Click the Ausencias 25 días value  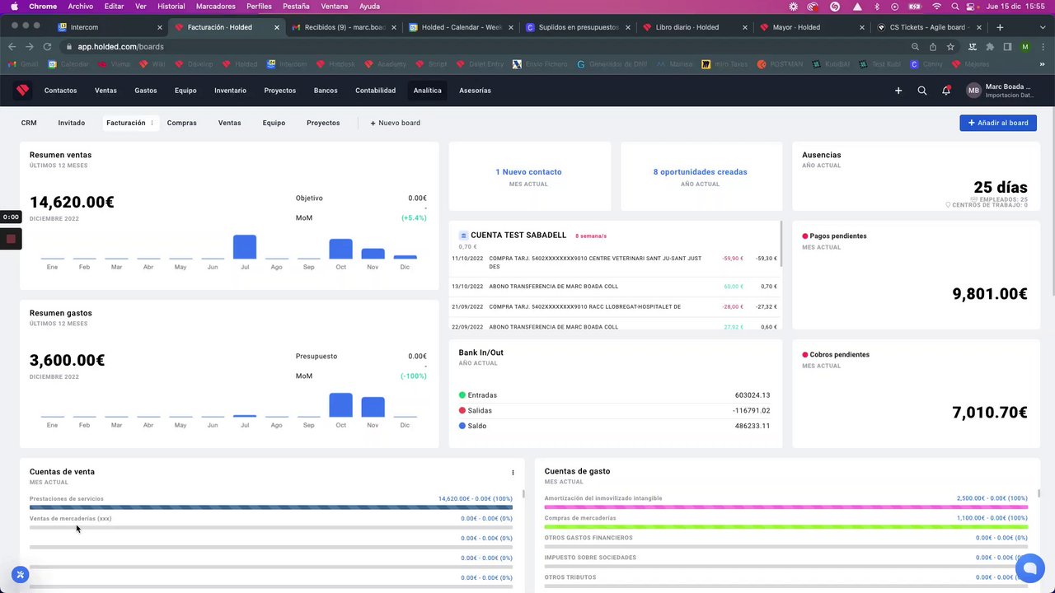(x=1001, y=188)
